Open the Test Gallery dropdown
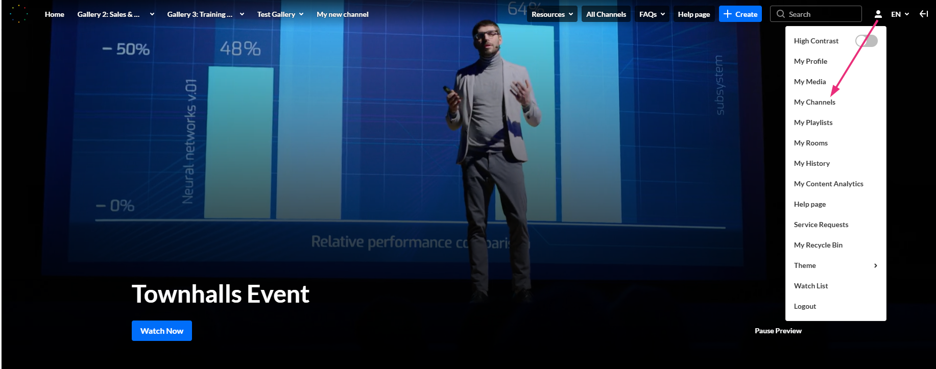The height and width of the screenshot is (369, 936). point(280,14)
